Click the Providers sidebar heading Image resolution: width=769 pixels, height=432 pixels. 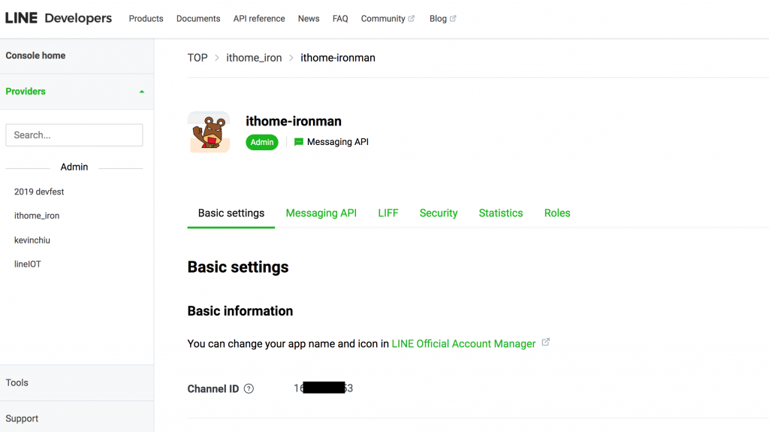click(26, 92)
